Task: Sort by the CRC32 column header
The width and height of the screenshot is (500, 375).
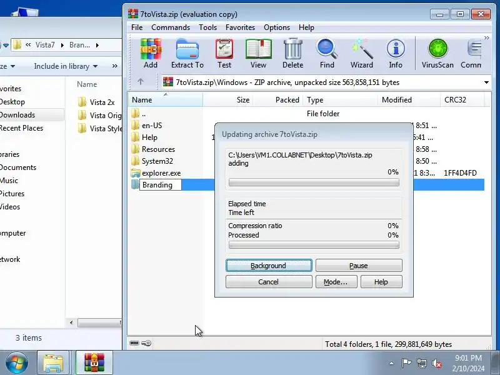Action: click(x=462, y=100)
